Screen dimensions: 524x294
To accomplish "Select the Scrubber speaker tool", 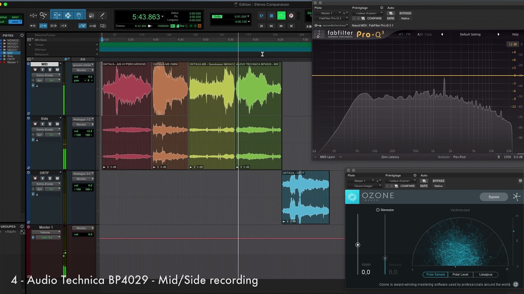I will pos(91,16).
